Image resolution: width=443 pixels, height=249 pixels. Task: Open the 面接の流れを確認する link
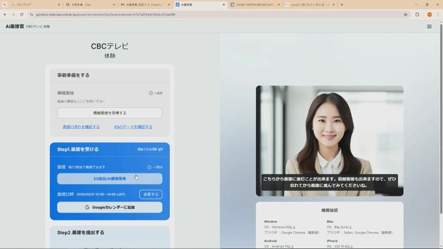click(81, 127)
